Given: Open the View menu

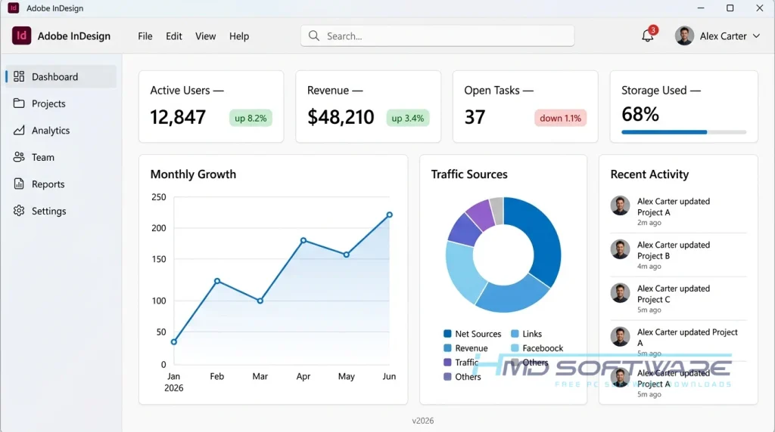Looking at the screenshot, I should coord(205,36).
